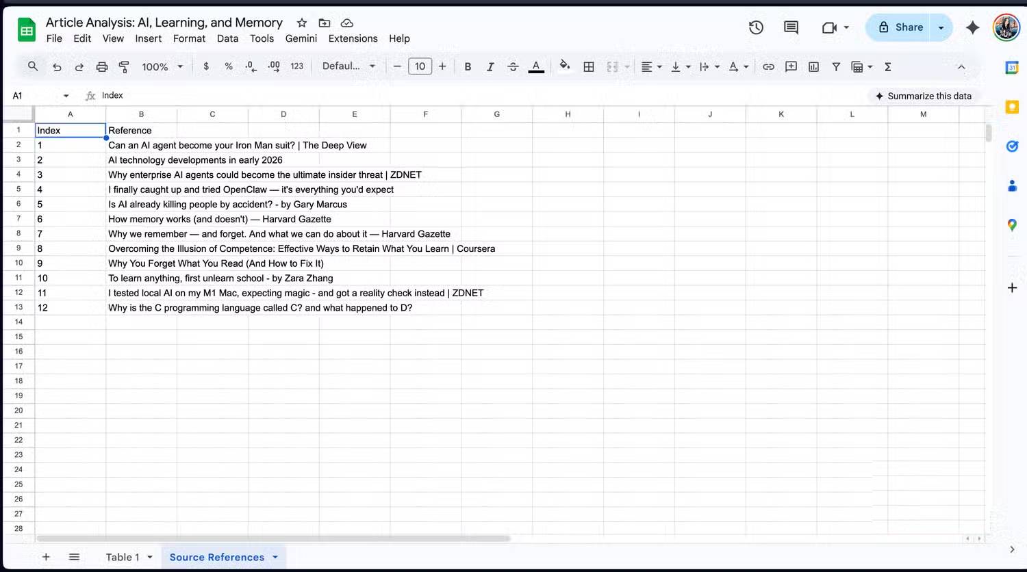Open the functions menu
Viewport: 1027px width, 572px height.
click(x=887, y=66)
